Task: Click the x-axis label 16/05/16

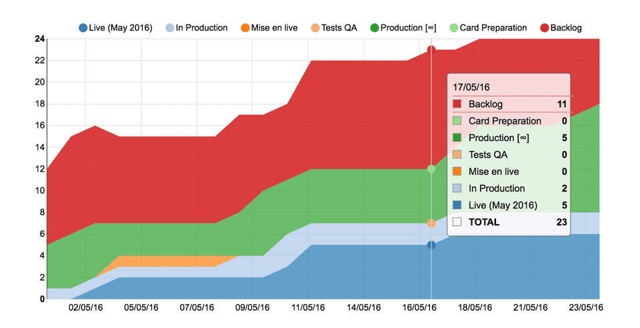Action: pos(419,307)
